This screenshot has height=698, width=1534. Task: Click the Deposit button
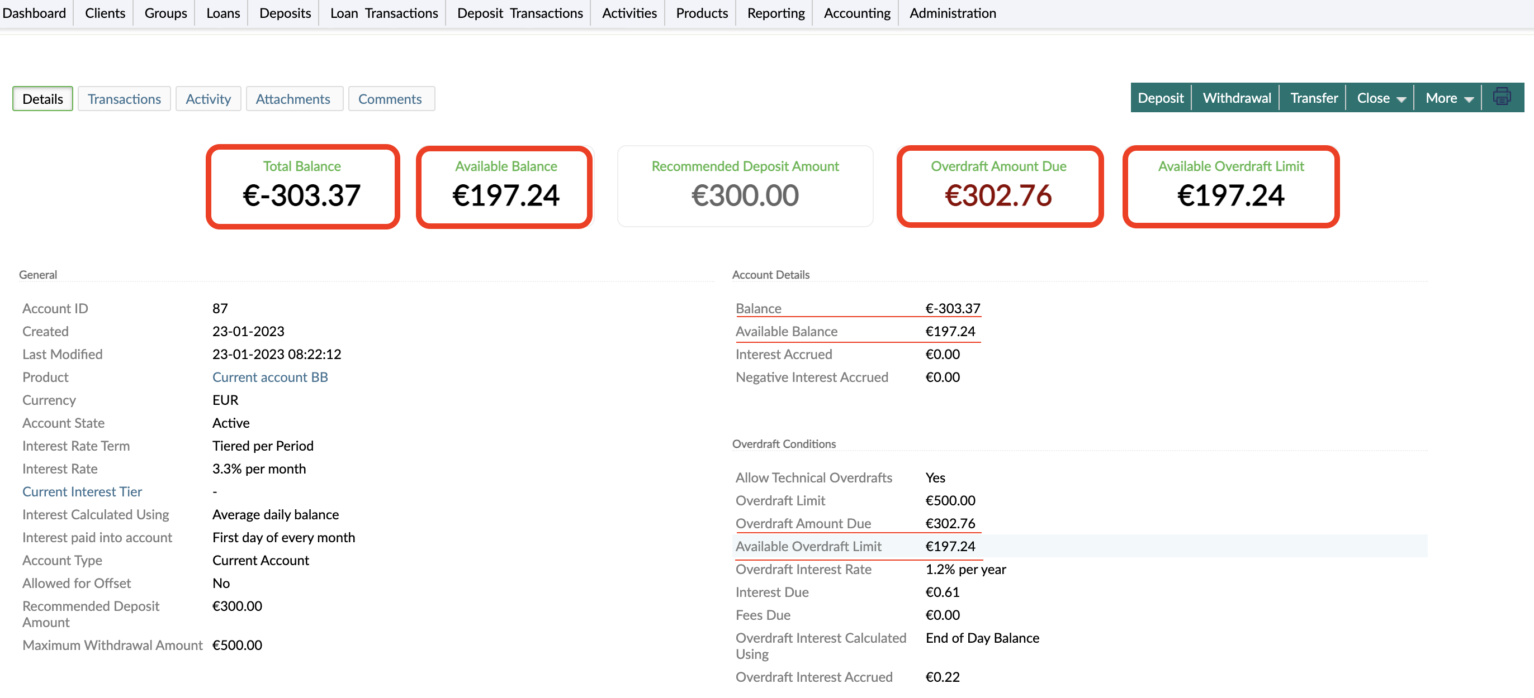click(x=1160, y=97)
